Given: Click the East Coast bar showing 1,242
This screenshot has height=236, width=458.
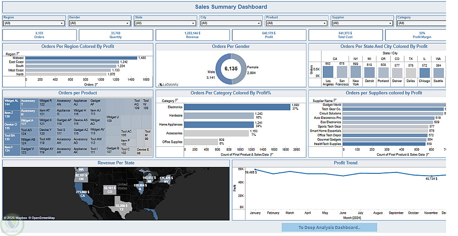Looking at the screenshot, I should [x=72, y=62].
